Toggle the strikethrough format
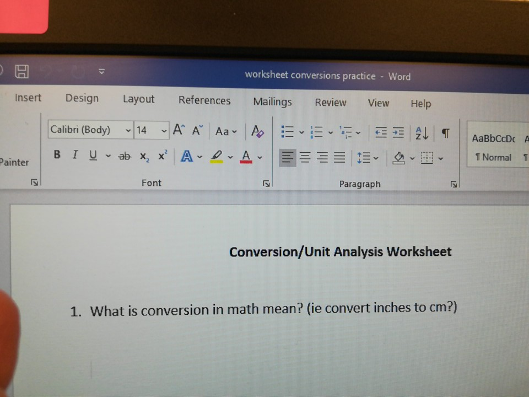 (125, 156)
